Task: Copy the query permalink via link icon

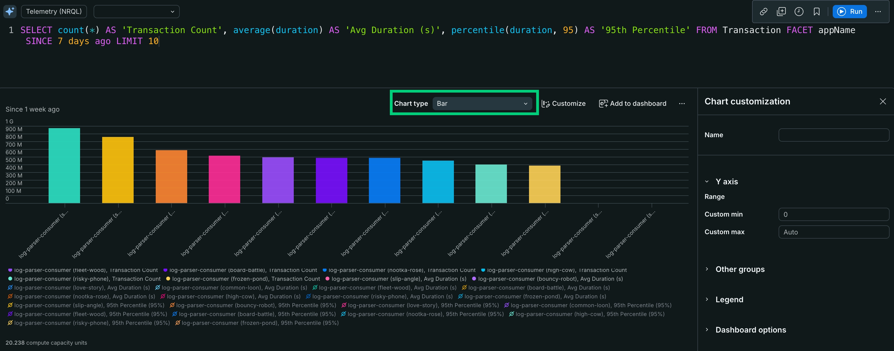Action: pos(763,12)
